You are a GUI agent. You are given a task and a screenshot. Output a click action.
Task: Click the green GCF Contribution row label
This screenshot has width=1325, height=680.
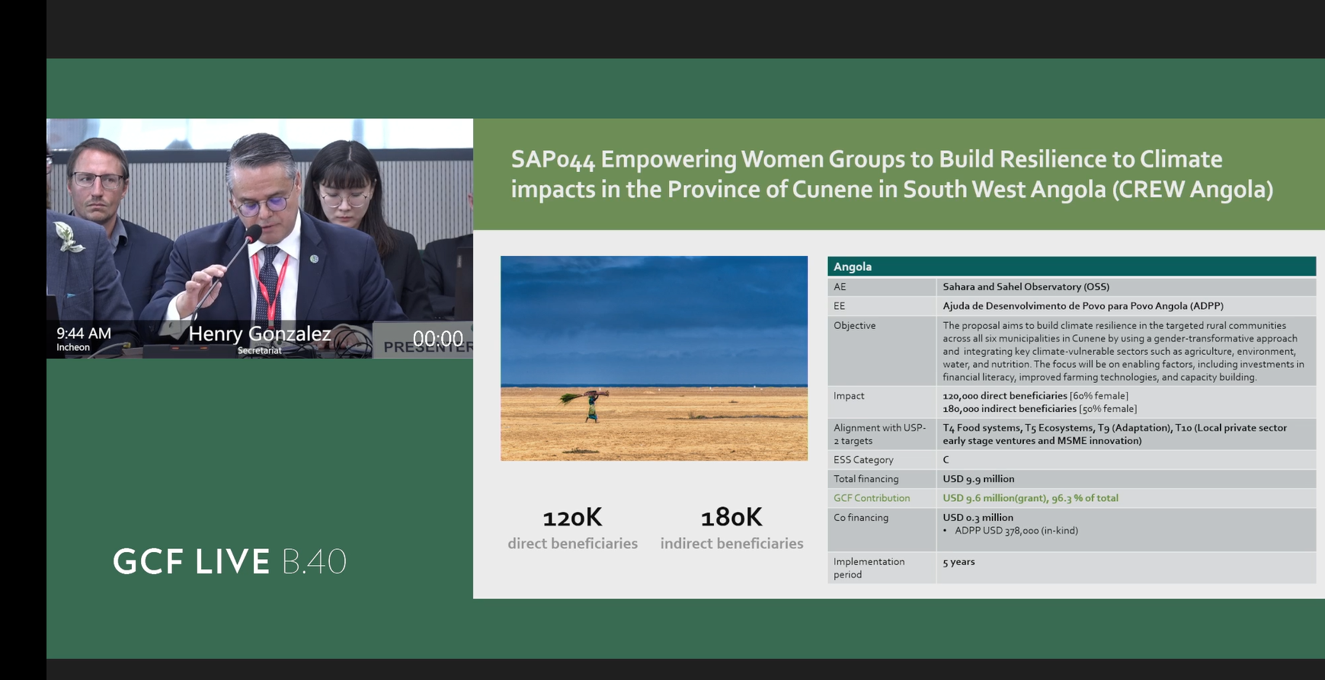click(872, 498)
